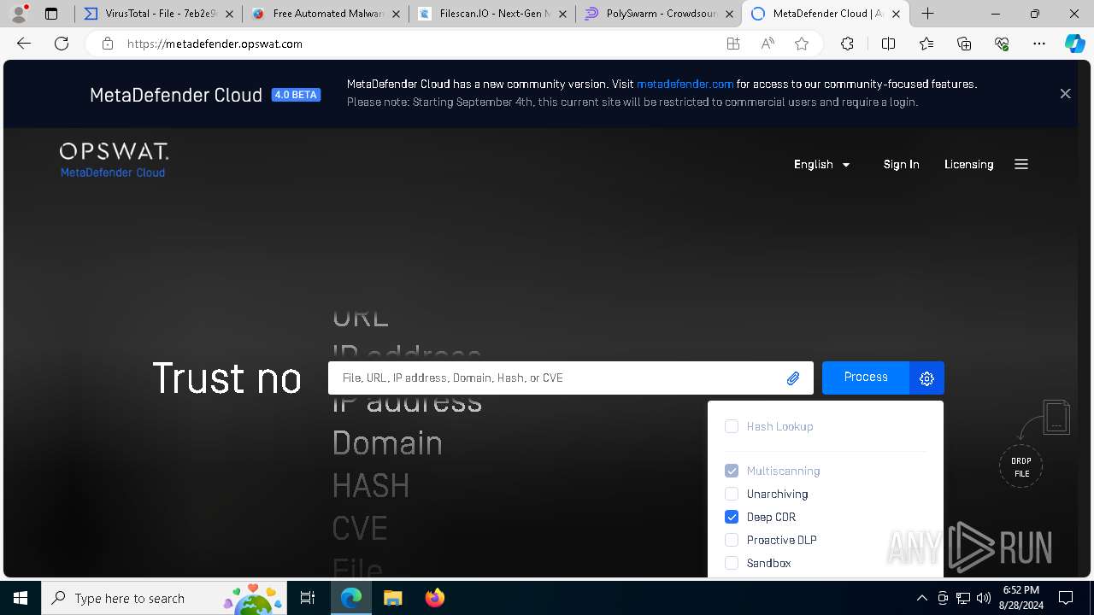Launch Firefox from the taskbar
This screenshot has height=615, width=1094.
[x=435, y=598]
